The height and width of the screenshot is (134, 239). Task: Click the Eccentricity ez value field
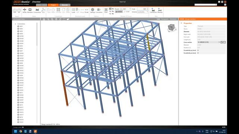tap(211, 53)
